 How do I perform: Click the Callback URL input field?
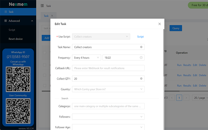[x=108, y=68]
